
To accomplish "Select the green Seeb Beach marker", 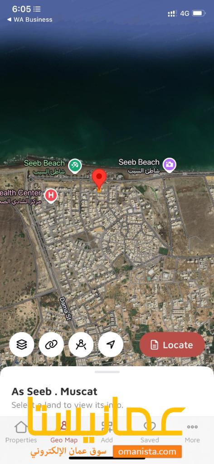I will tap(75, 166).
